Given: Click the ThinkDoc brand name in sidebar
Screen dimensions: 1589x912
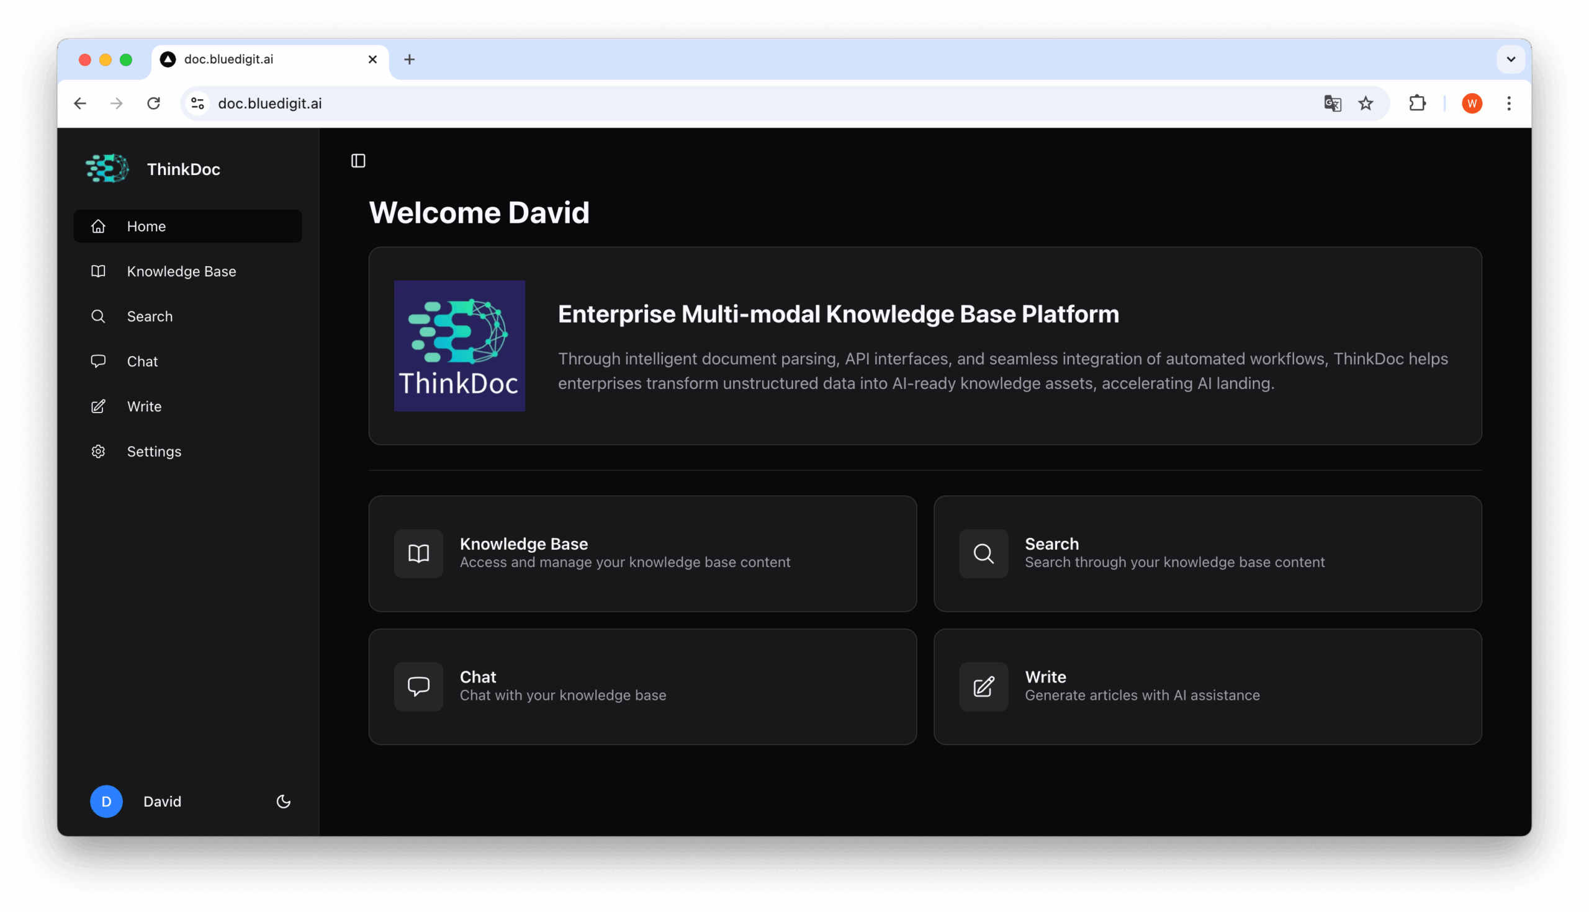Looking at the screenshot, I should pos(184,169).
